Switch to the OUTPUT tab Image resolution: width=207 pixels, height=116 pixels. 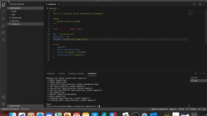click(61, 74)
